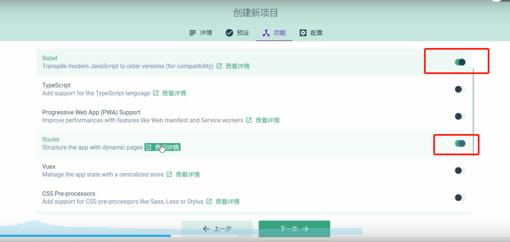Turn off the Router toggle
Screen dimensions: 510x242
(x=460, y=143)
